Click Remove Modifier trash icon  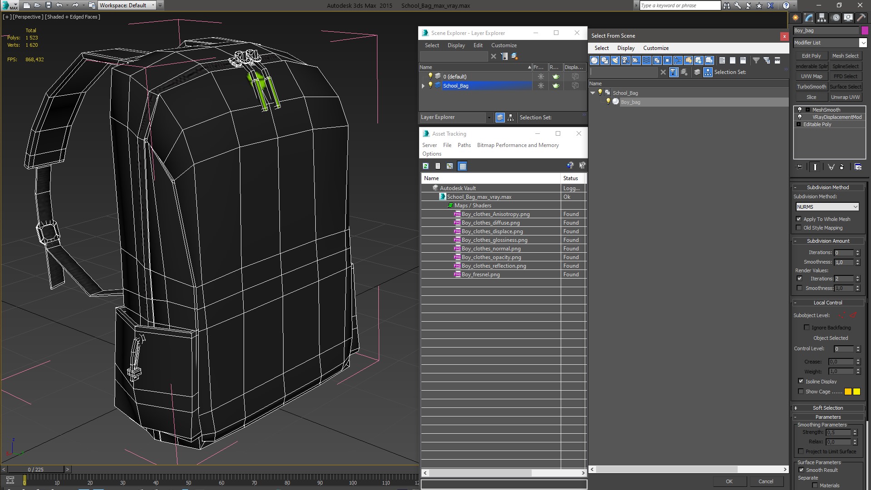pyautogui.click(x=842, y=167)
